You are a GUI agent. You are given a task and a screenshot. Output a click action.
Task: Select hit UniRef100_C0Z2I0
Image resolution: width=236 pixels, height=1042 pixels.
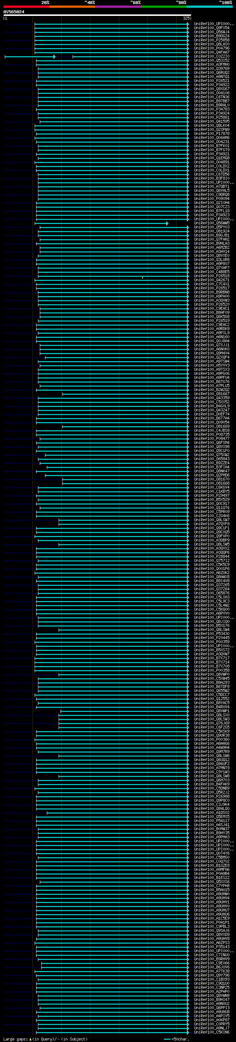[211, 56]
